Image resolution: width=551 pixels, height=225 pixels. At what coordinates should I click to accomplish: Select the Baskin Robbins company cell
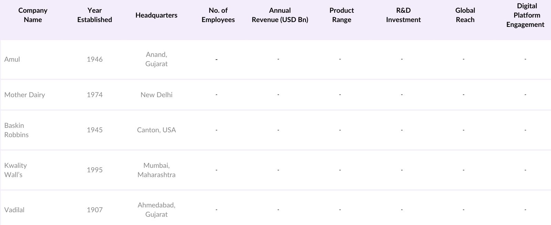(x=16, y=130)
